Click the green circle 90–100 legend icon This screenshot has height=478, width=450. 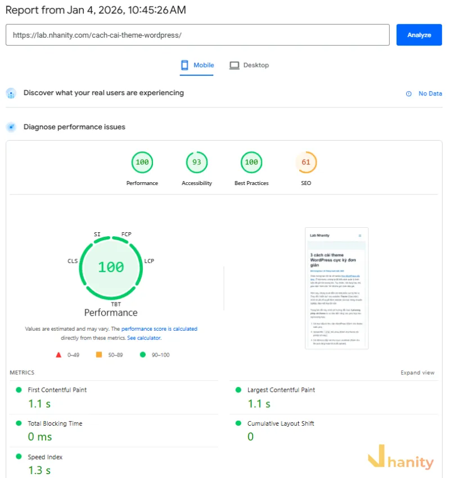coord(143,354)
